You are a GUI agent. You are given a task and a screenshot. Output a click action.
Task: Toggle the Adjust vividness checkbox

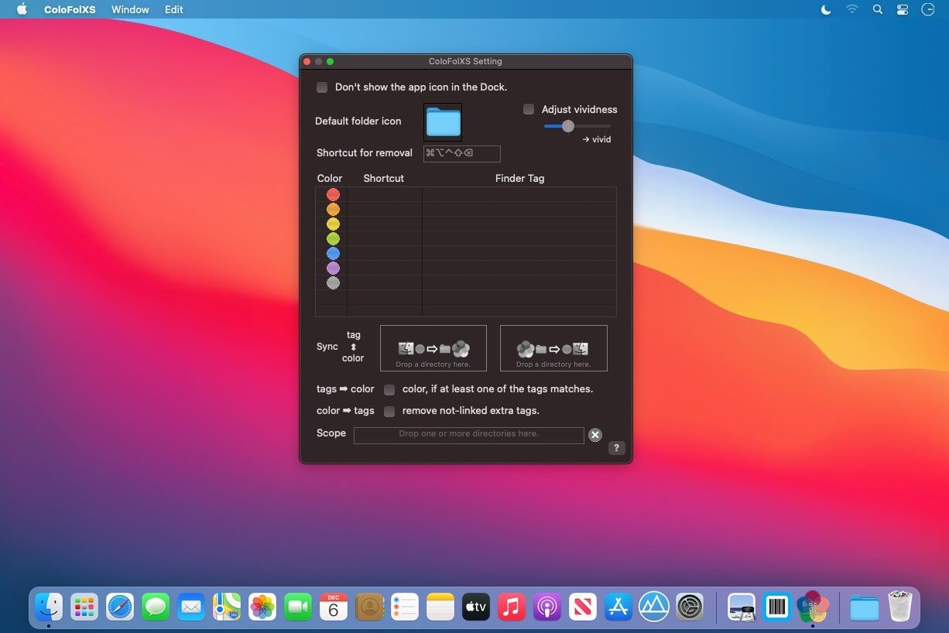[x=529, y=110]
